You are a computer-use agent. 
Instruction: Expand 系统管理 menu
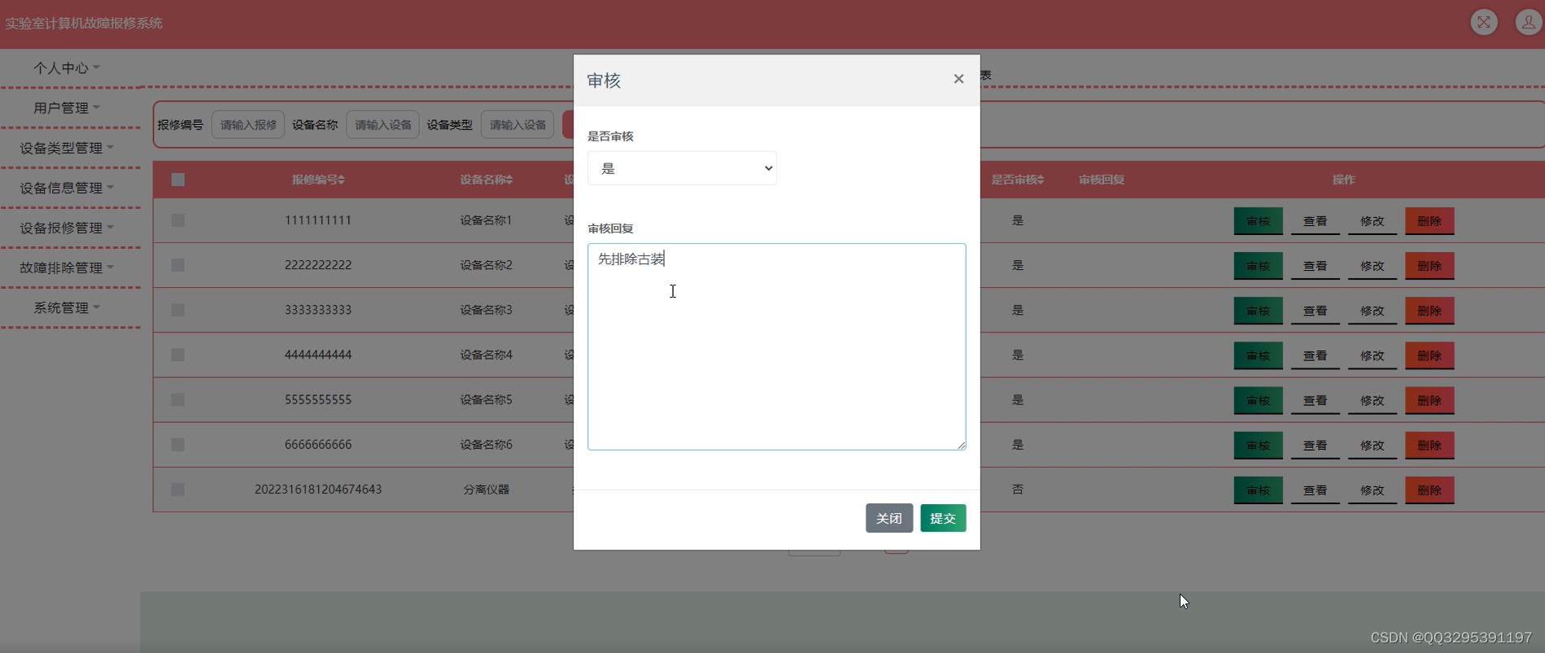pos(67,307)
